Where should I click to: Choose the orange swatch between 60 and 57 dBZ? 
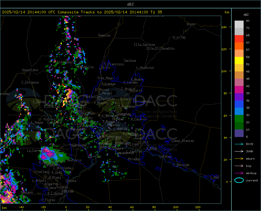click(239, 46)
